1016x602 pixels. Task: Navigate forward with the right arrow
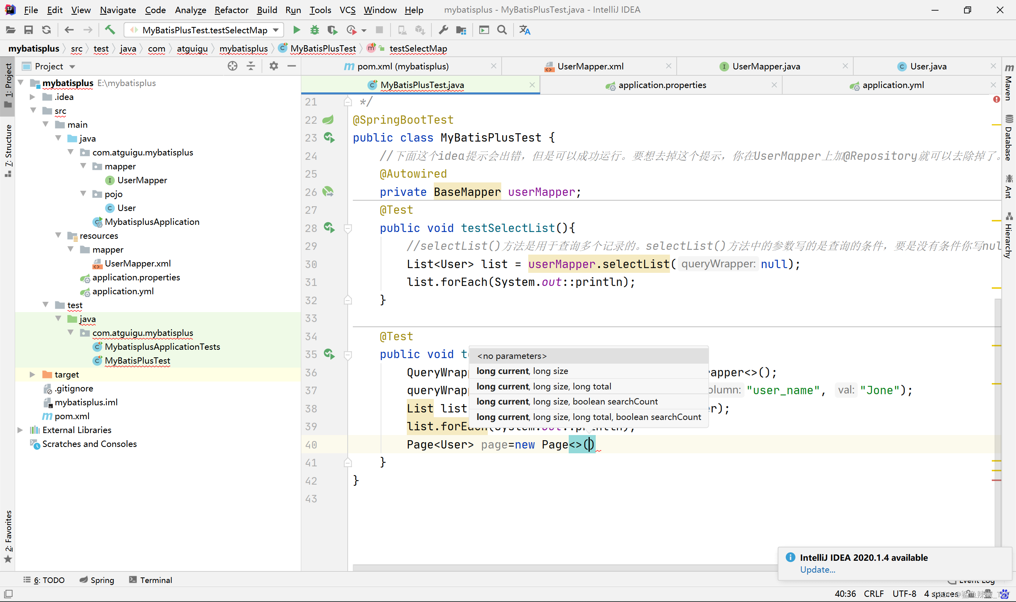pos(88,30)
